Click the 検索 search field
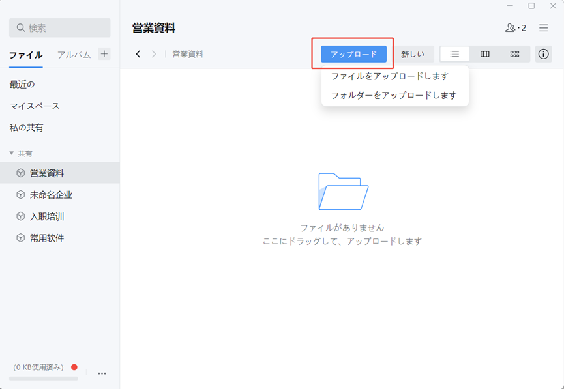 [60, 28]
